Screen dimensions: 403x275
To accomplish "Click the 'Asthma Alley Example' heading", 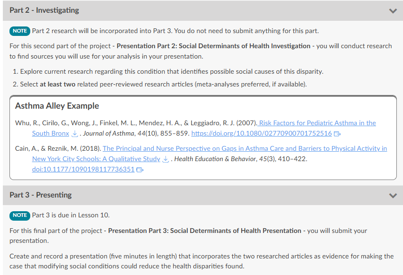I will [57, 106].
